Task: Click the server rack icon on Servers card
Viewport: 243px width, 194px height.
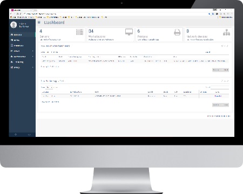Action: point(79,32)
